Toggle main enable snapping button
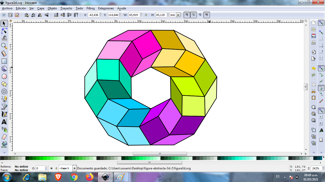 pyautogui.click(x=321, y=23)
